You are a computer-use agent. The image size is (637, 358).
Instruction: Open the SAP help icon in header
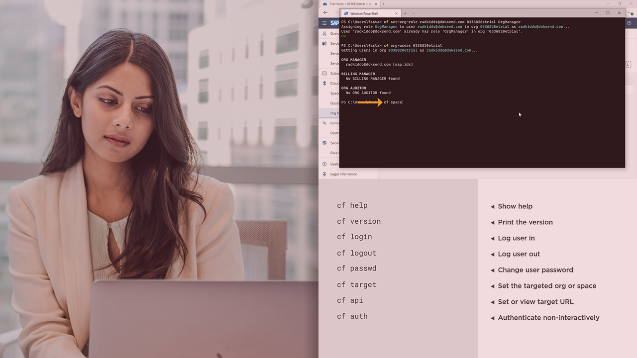[630, 23]
